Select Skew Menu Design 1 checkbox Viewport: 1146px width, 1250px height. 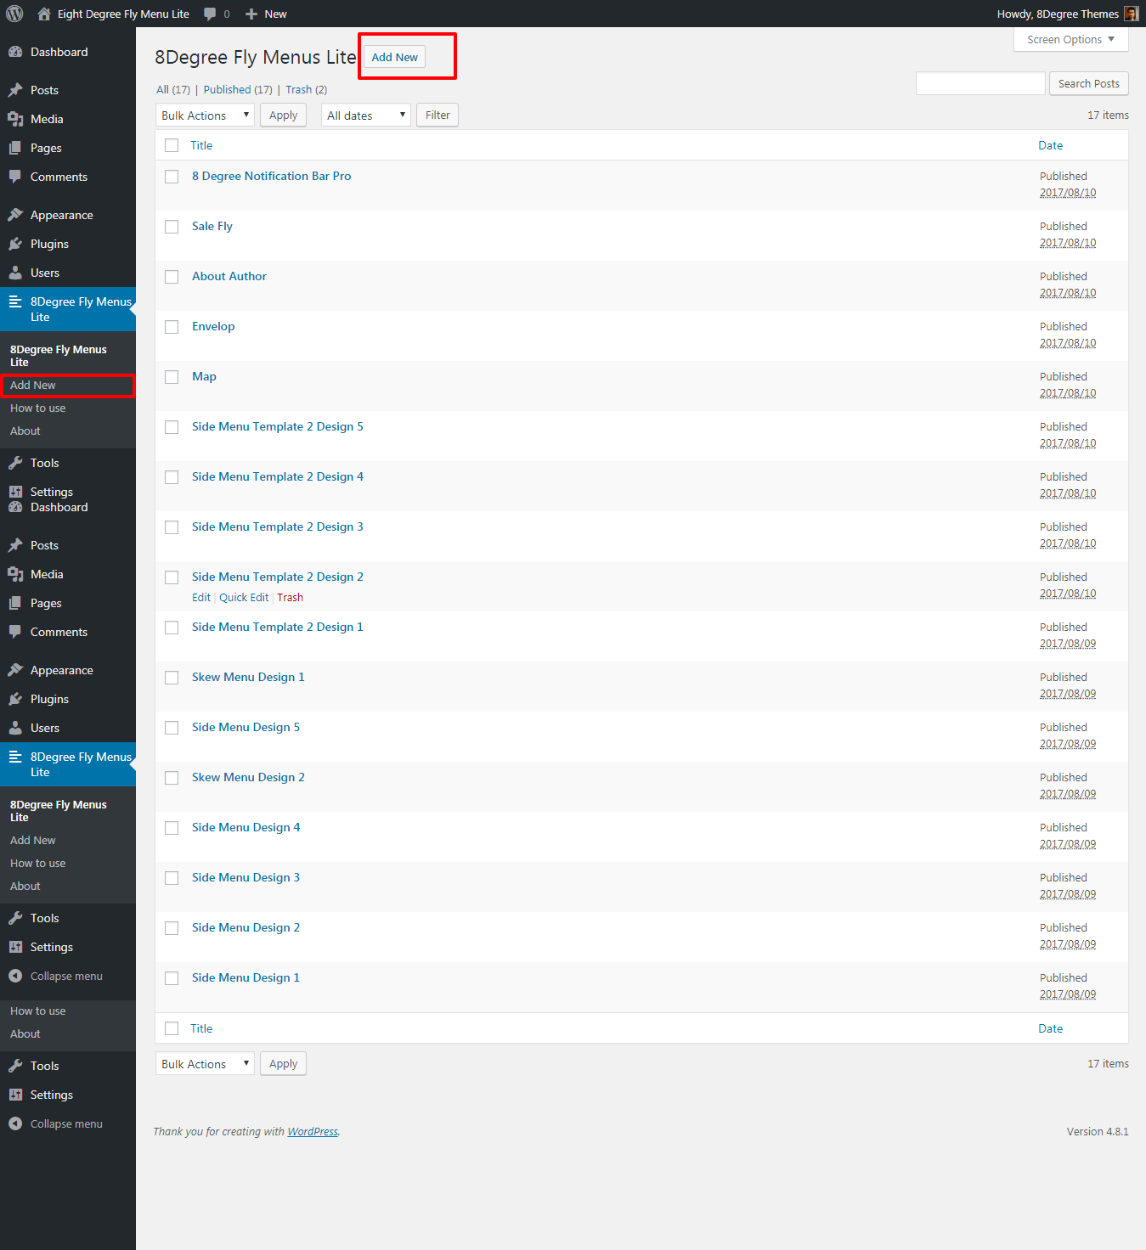tap(172, 678)
